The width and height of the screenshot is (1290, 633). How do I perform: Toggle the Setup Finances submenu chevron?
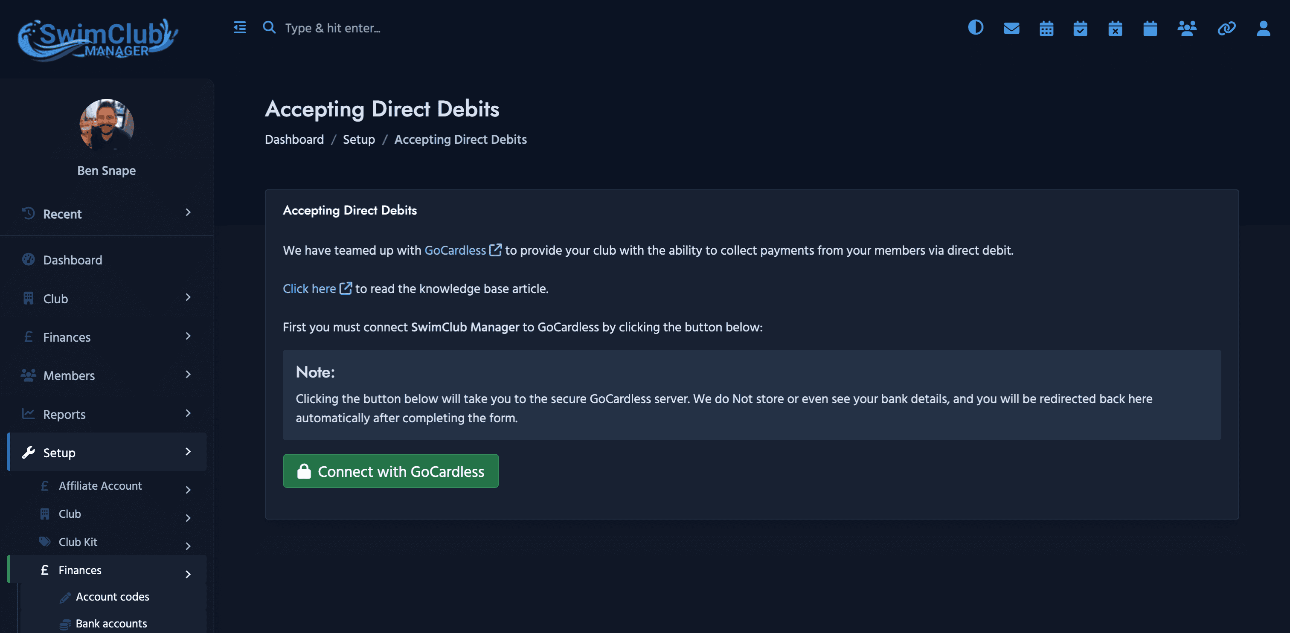click(x=188, y=574)
